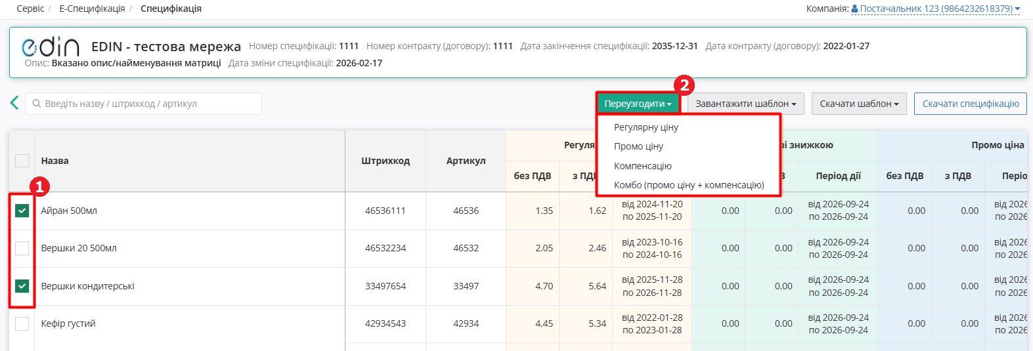
Task: Click the Артикул column header
Action: (x=466, y=161)
